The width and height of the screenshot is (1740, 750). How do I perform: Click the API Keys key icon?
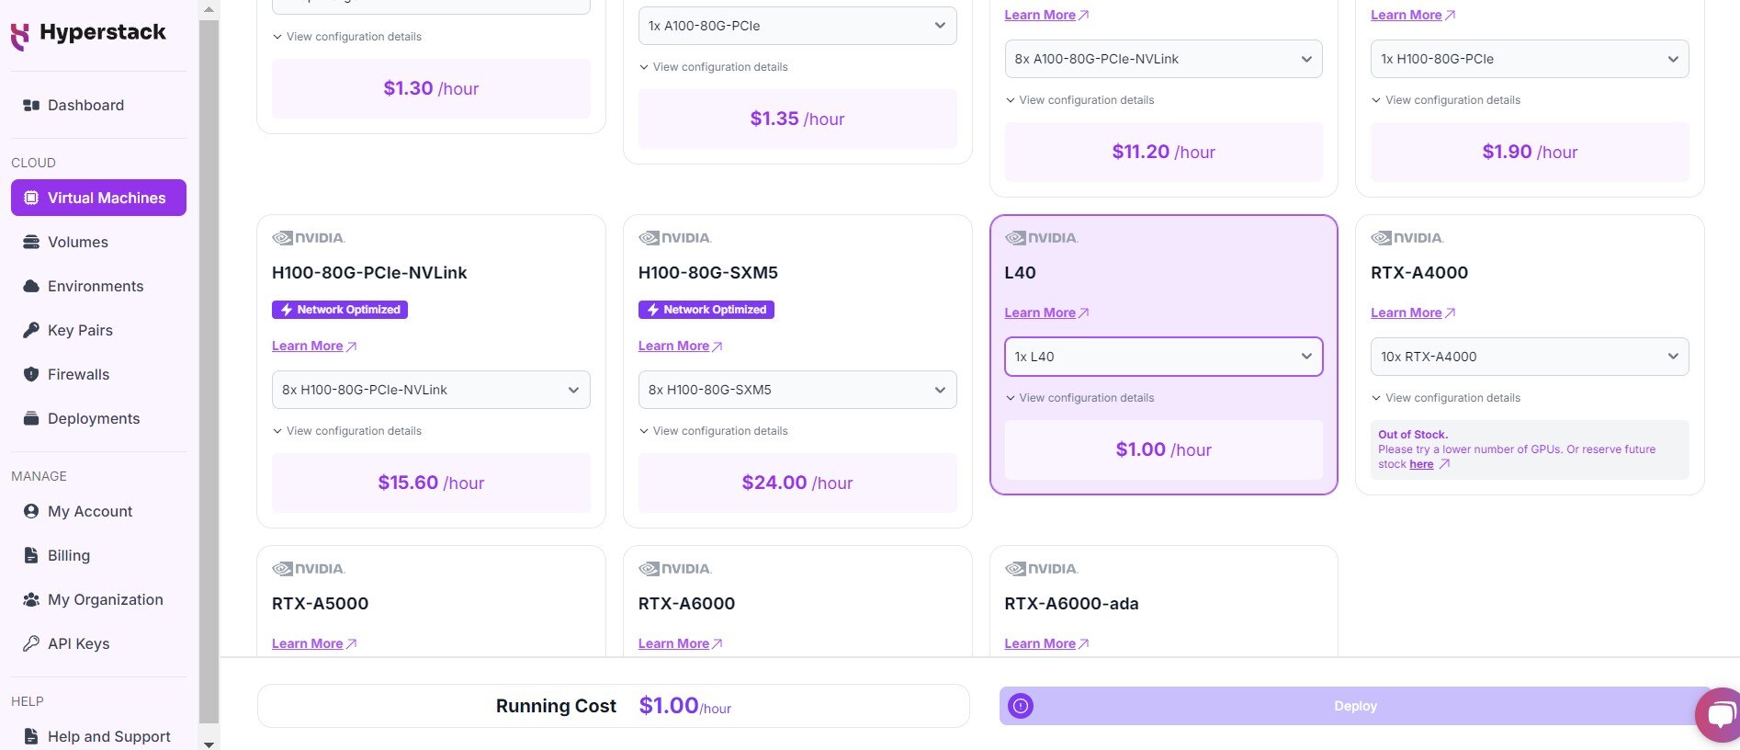coord(31,643)
